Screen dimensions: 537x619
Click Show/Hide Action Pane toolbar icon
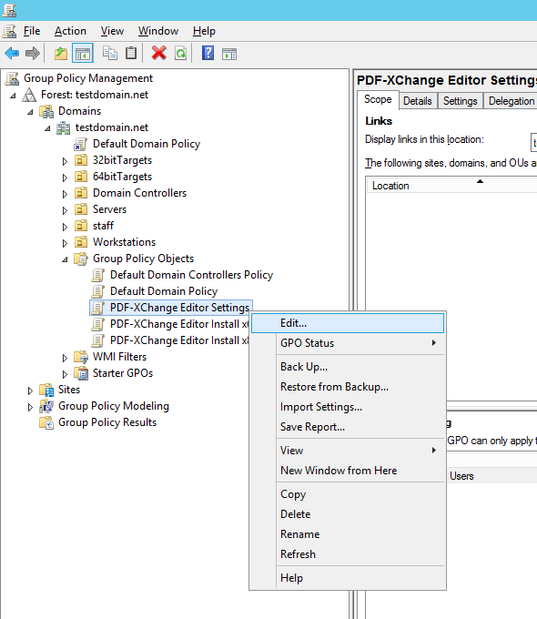(x=229, y=54)
